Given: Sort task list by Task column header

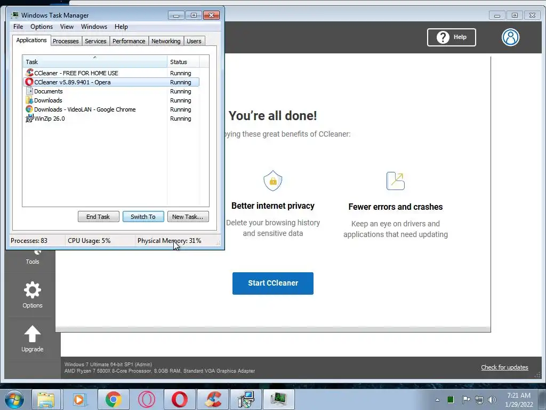Looking at the screenshot, I should pos(95,62).
